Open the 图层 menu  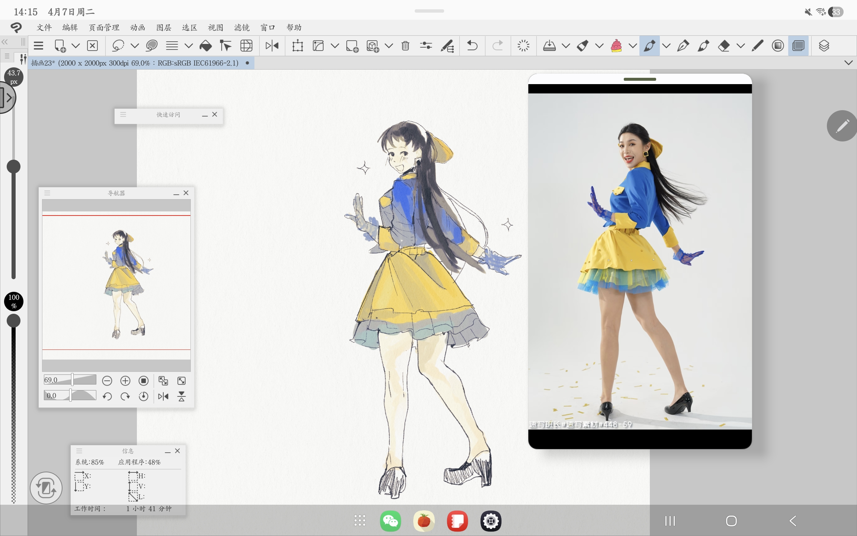[164, 28]
